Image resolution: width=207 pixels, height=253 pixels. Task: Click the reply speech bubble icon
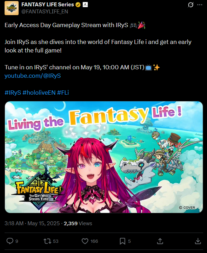click(10, 241)
